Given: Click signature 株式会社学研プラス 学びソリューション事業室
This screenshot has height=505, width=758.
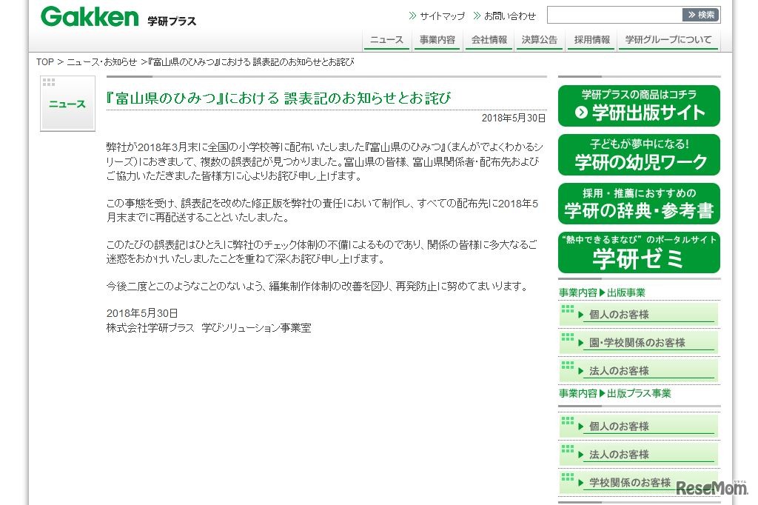Looking at the screenshot, I should point(208,328).
